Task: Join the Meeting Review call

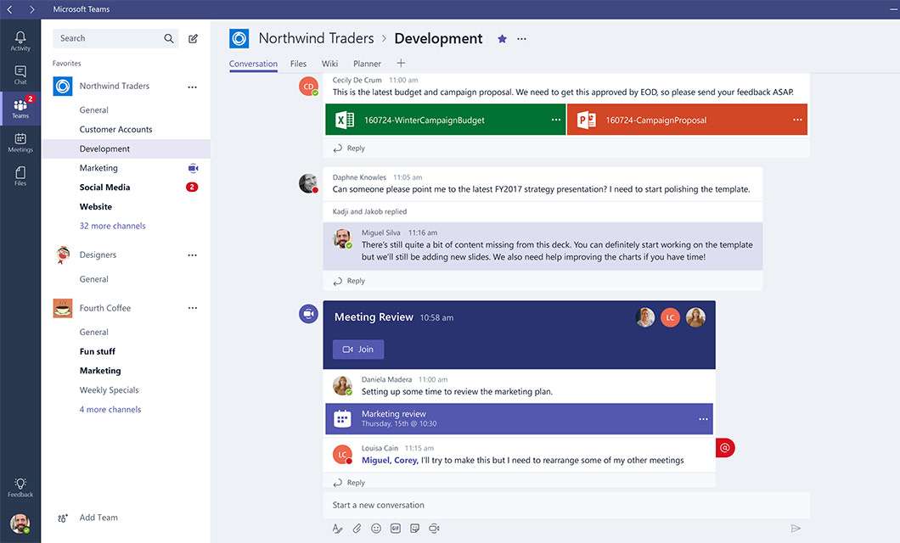Action: [358, 350]
